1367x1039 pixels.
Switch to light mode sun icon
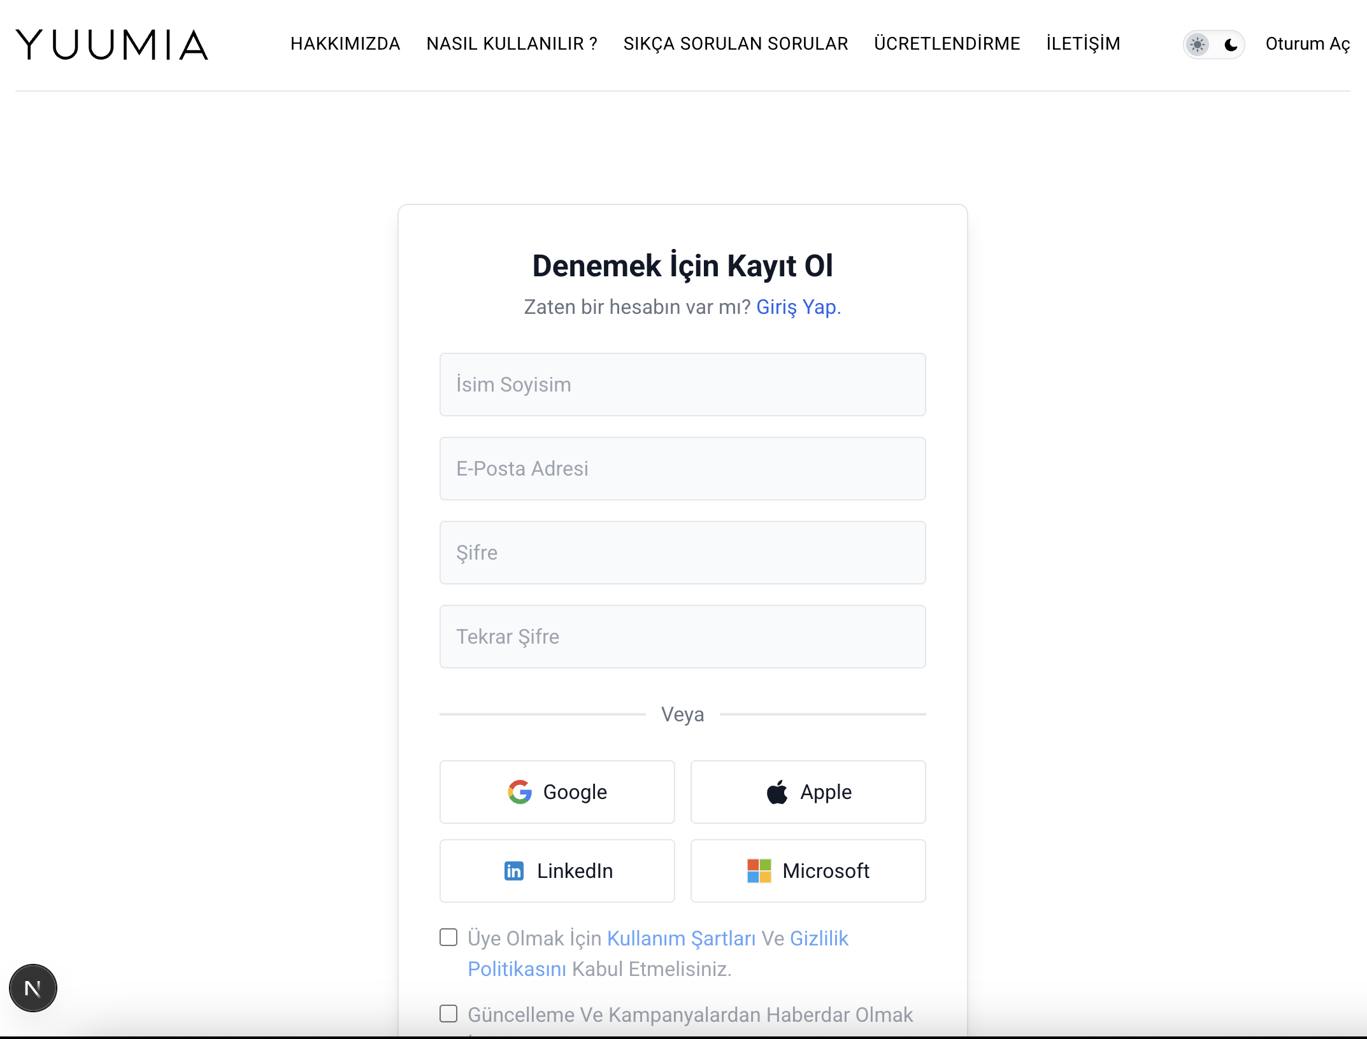1198,44
